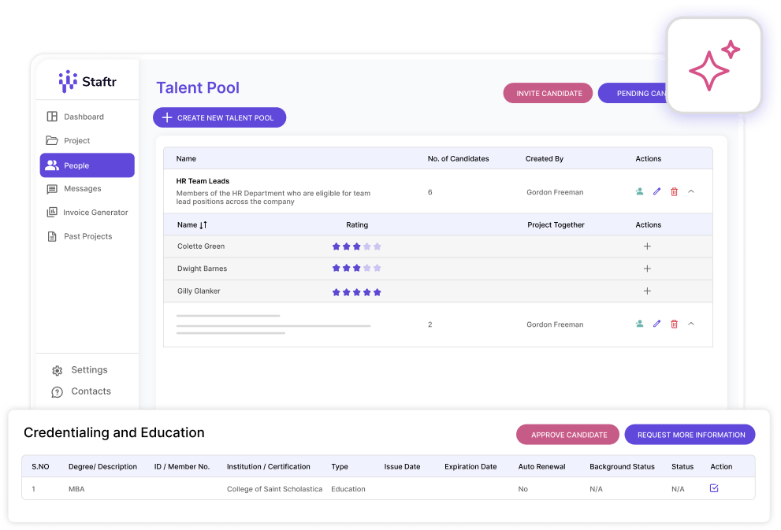
Task: Set Colette Green's rating to five stars
Action: (377, 246)
